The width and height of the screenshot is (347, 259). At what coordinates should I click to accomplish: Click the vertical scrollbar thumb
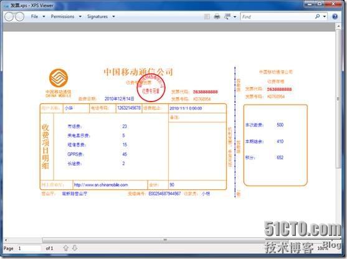(338, 98)
